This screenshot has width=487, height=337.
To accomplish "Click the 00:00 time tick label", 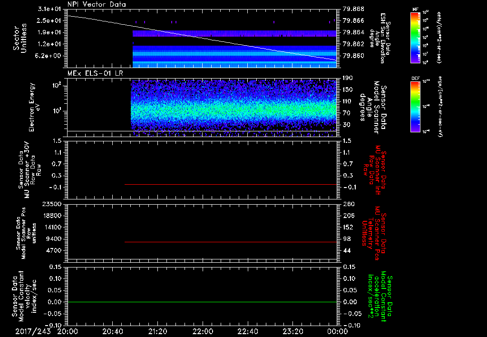I will (338, 331).
